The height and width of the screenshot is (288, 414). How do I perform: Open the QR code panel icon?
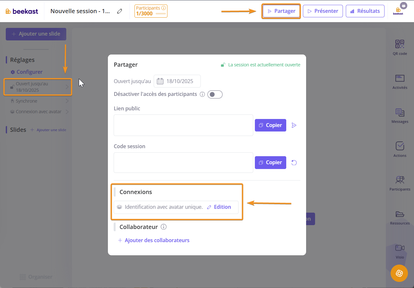tap(400, 44)
